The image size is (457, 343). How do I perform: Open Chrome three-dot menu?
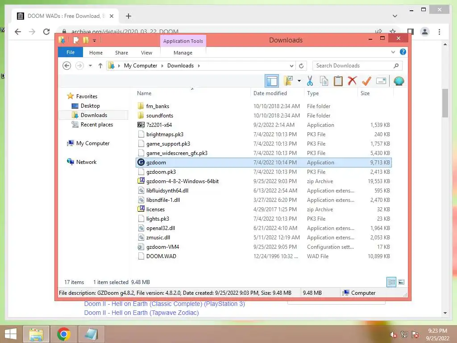tap(439, 32)
